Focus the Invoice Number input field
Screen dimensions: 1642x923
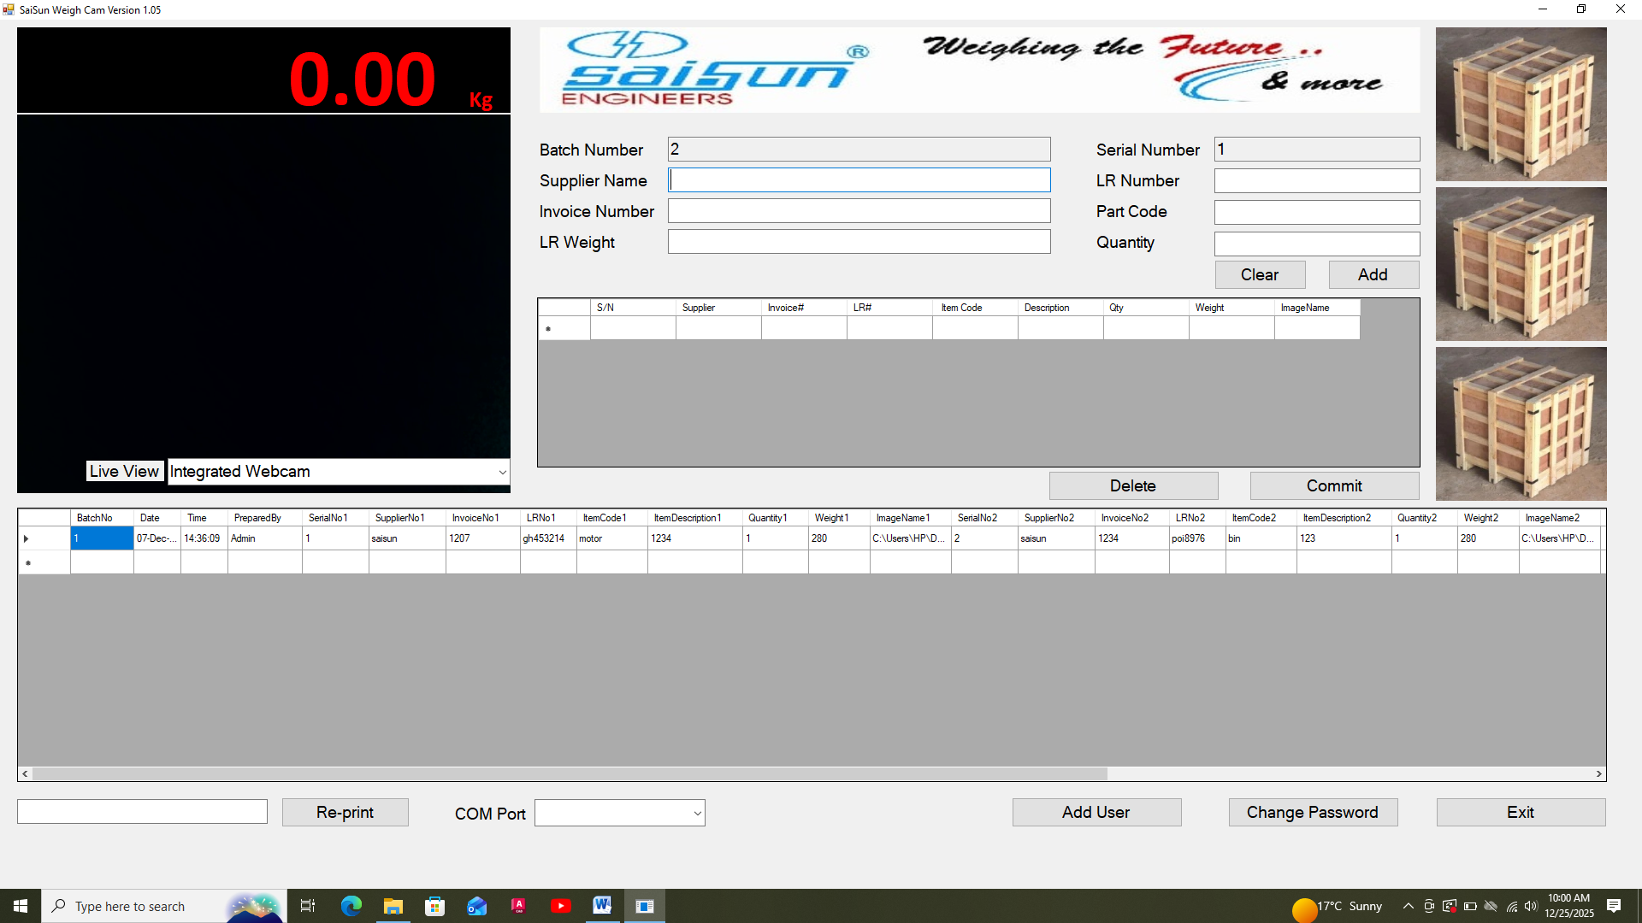pyautogui.click(x=859, y=211)
